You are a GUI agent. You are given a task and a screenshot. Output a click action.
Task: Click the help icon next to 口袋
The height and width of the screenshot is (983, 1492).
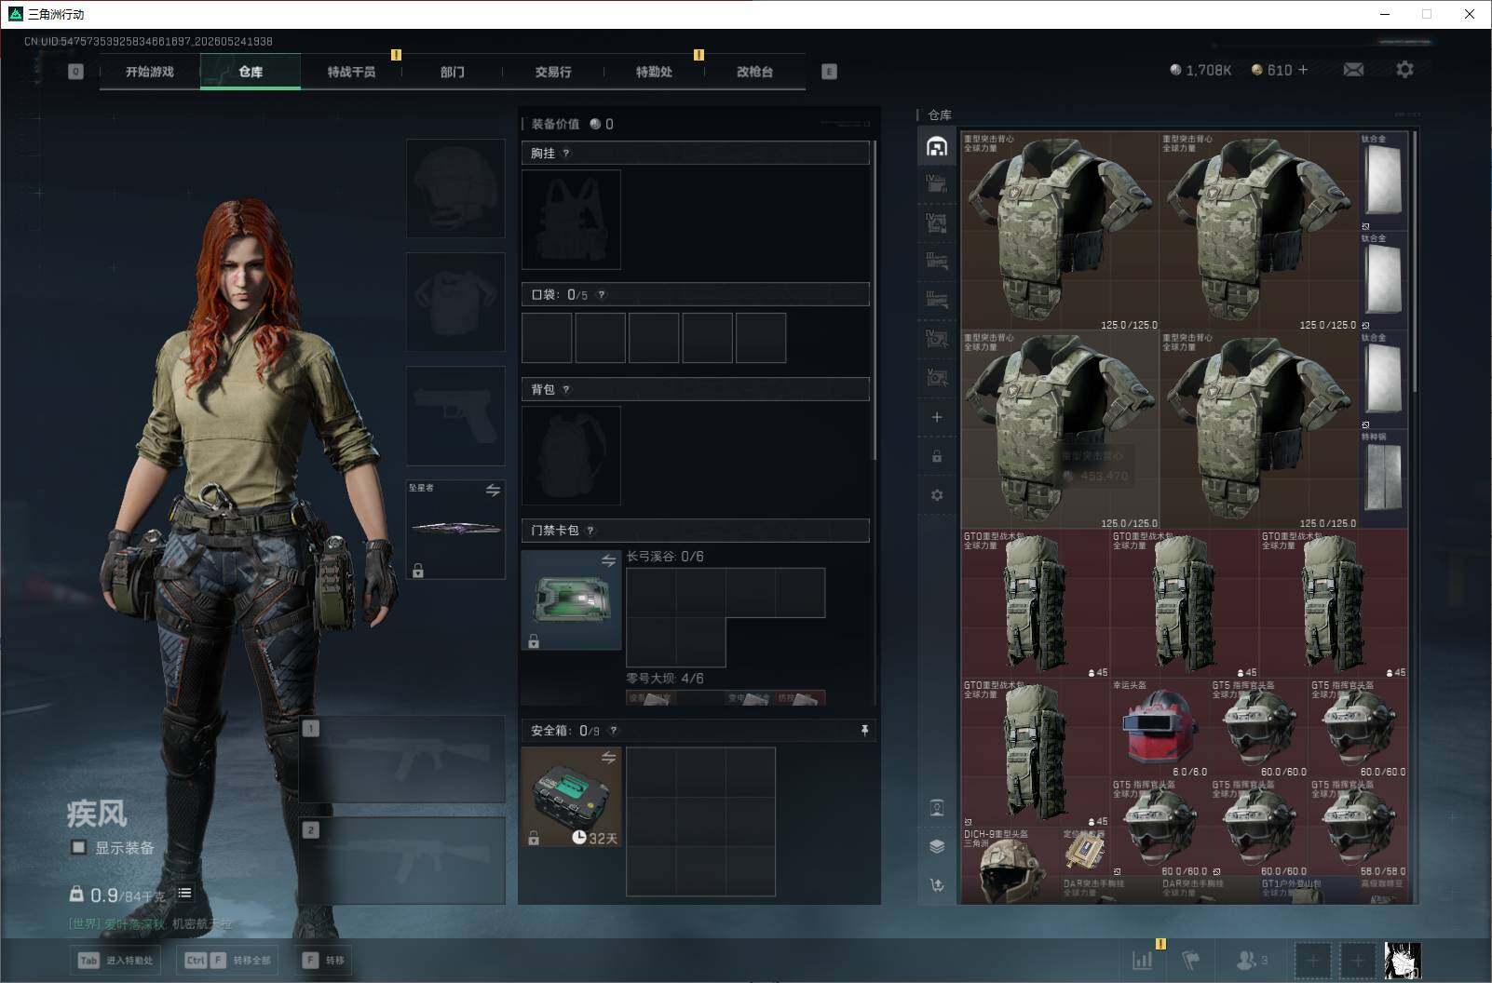tap(602, 295)
